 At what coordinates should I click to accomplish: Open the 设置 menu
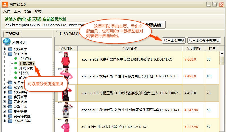tap(28, 11)
